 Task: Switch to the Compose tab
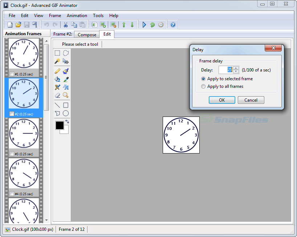pos(87,35)
